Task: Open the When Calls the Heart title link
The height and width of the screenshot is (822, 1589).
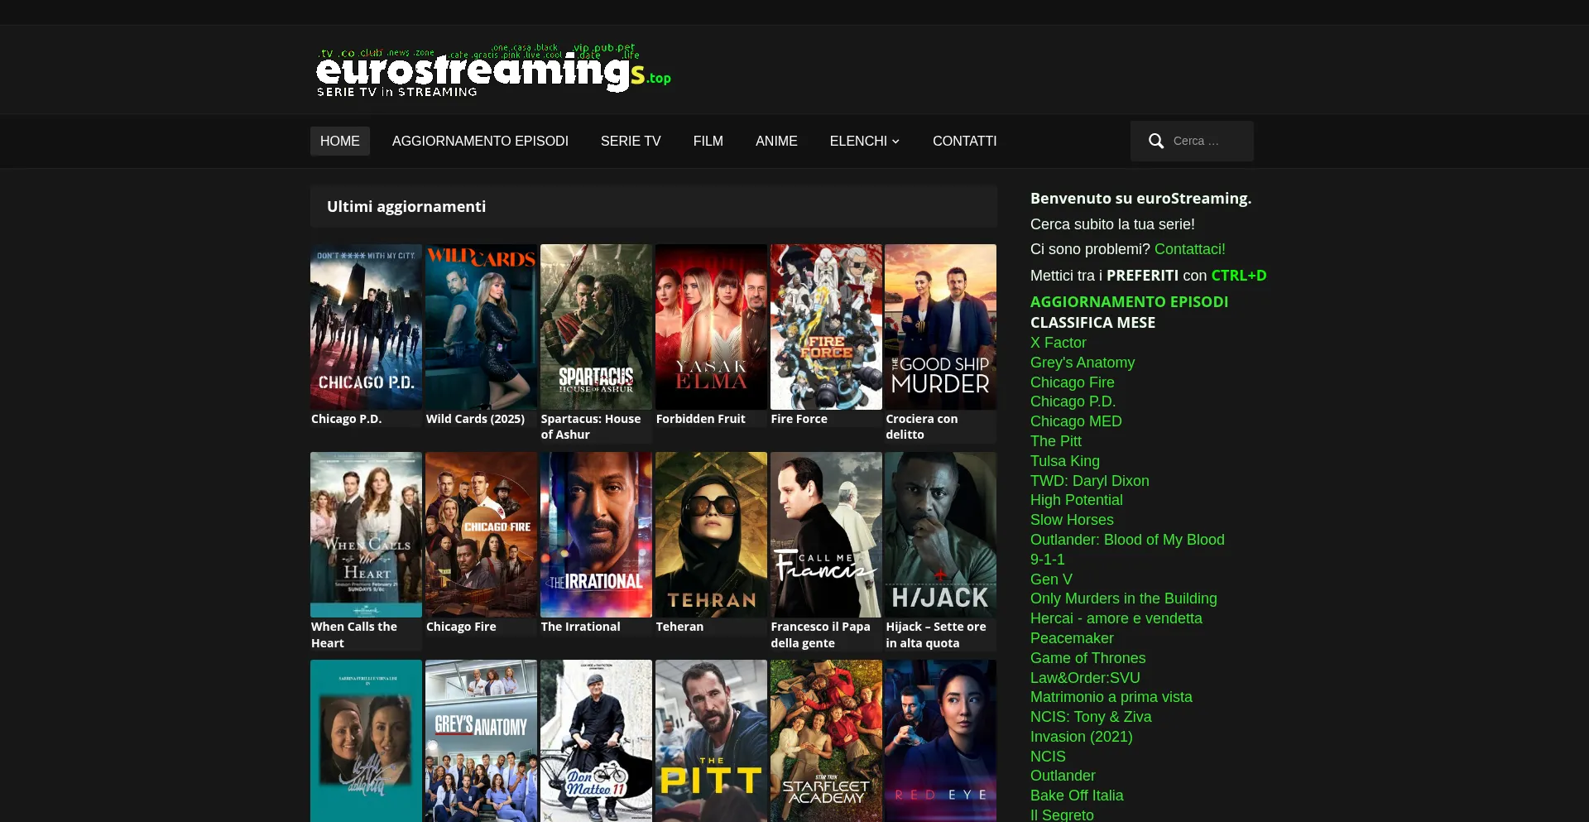Action: [354, 635]
